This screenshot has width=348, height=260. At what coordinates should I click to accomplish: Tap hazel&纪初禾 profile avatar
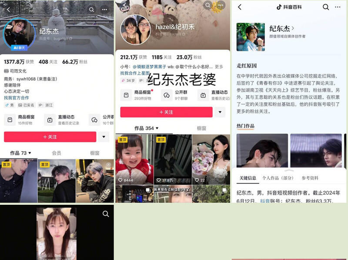(x=135, y=30)
